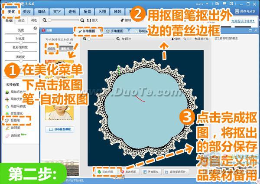Close the 抠图 dialog window

tap(256, 30)
